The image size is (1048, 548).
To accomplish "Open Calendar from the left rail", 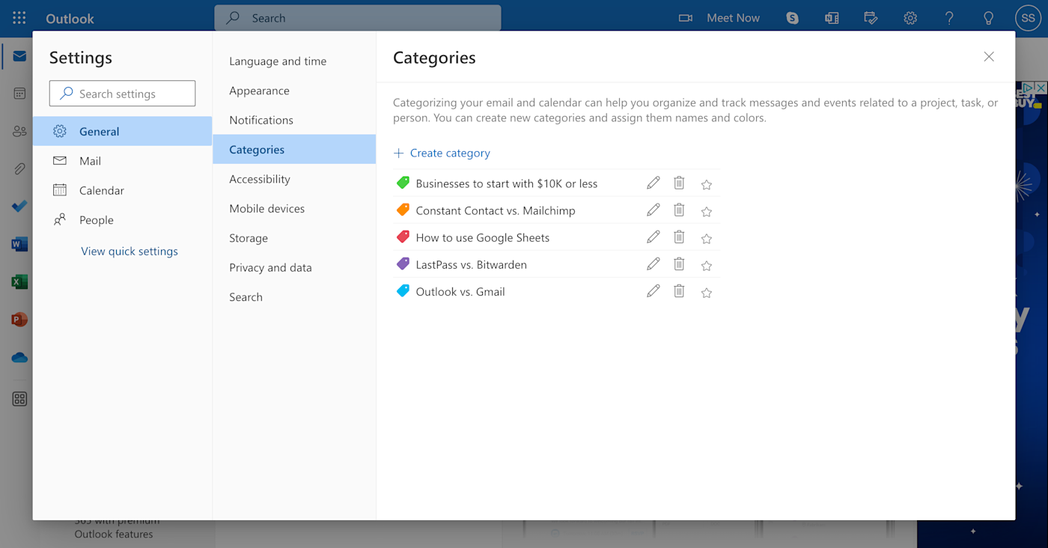I will tap(19, 94).
